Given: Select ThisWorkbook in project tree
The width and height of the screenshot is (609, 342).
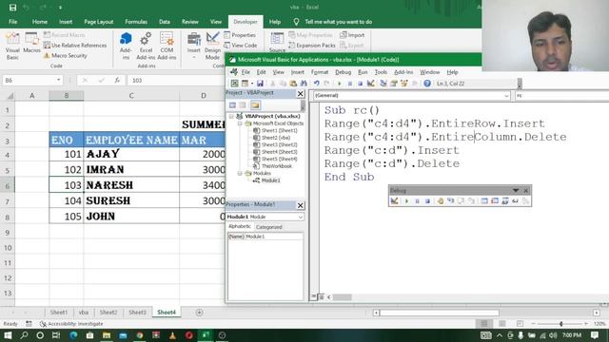Looking at the screenshot, I should coord(277,166).
